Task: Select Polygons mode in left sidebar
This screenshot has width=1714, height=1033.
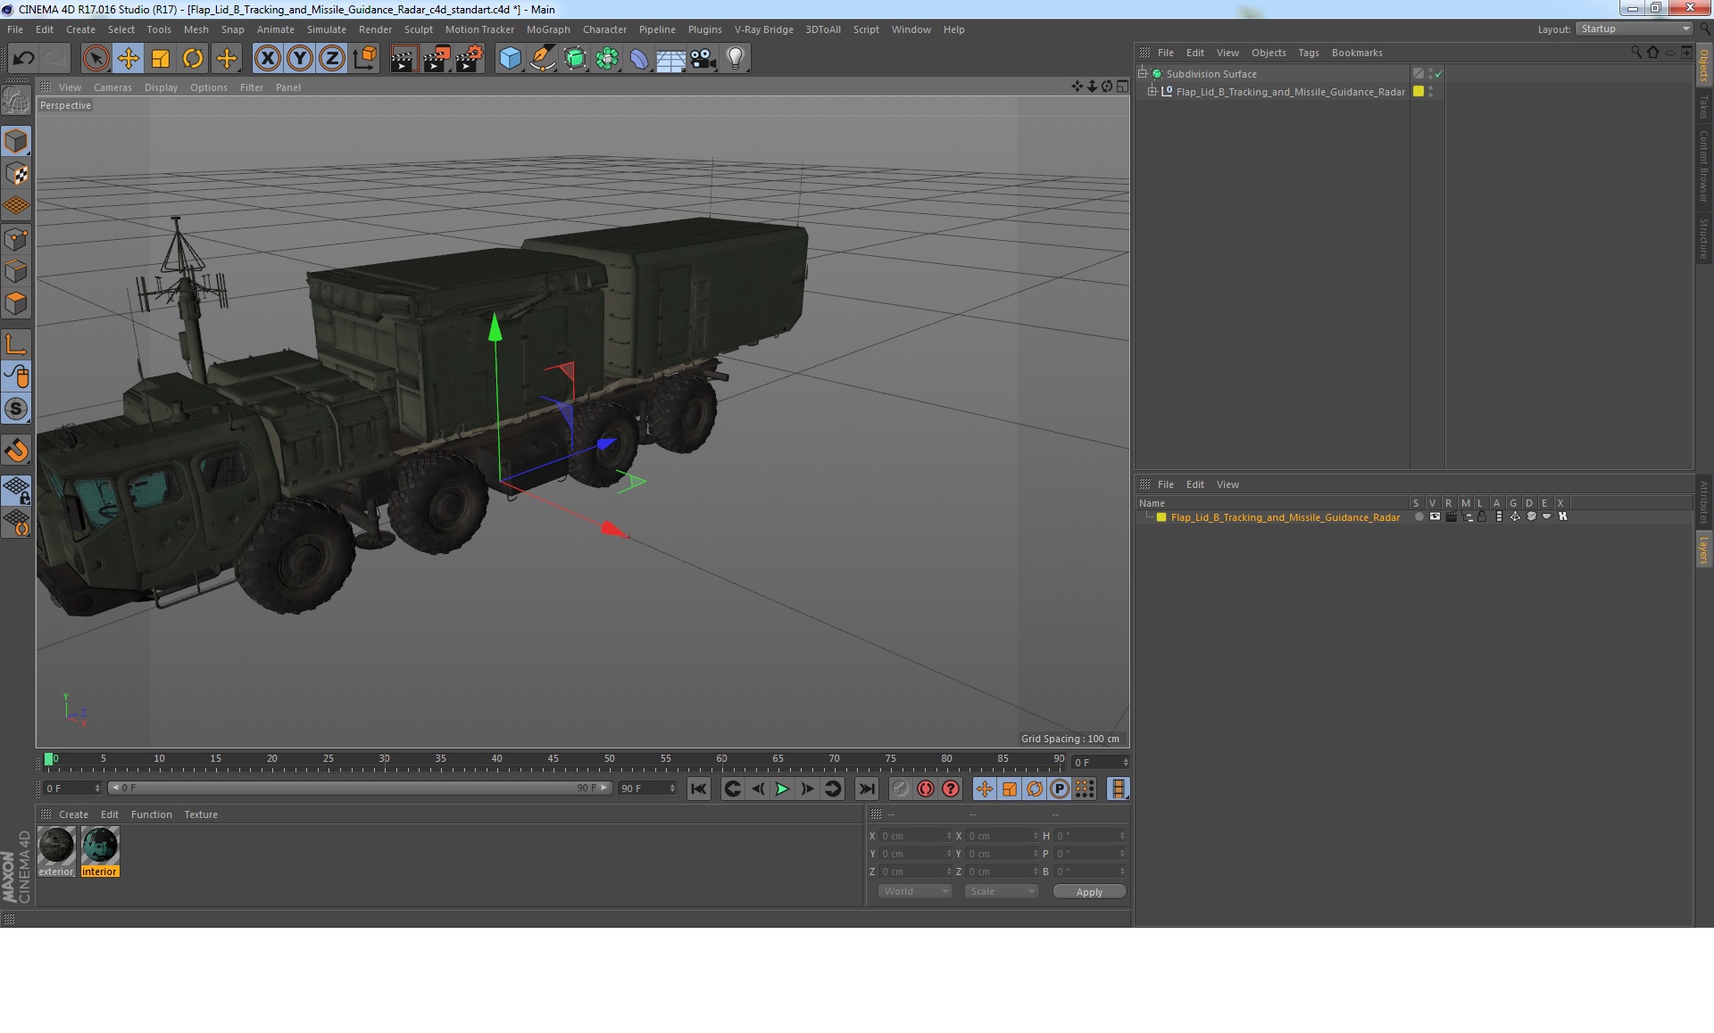Action: [x=16, y=303]
